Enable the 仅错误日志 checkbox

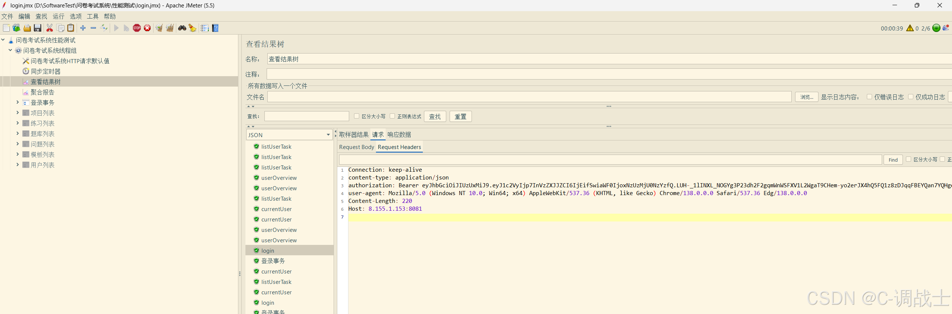[x=869, y=97]
